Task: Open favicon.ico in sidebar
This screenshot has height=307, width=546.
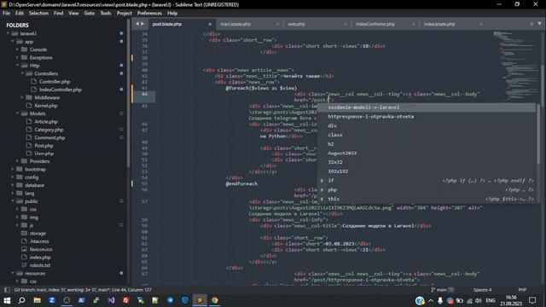Action: pyautogui.click(x=41, y=249)
